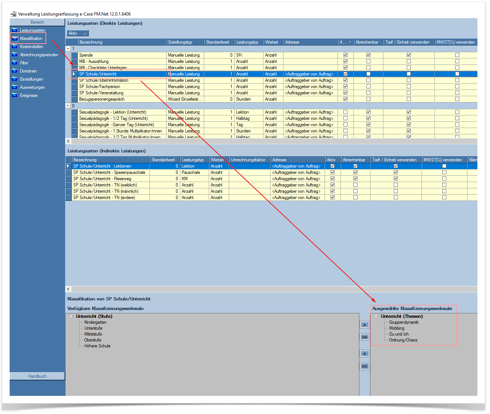Toggle Tarif / Einheit checkbox for Spende
The height and width of the screenshot is (414, 490).
pyautogui.click(x=409, y=55)
